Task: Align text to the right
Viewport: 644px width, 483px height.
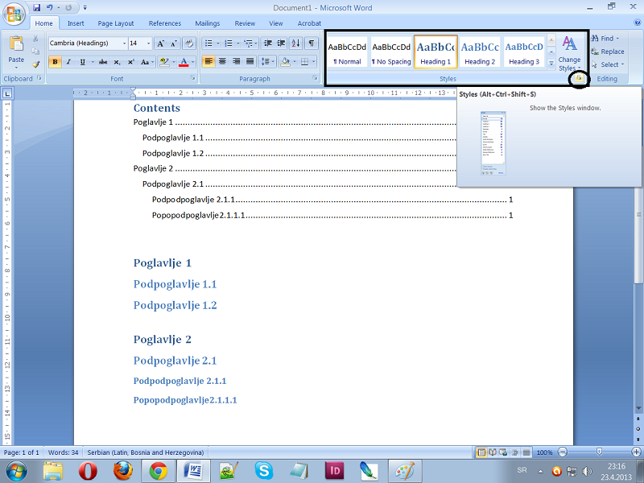Action: [236, 62]
